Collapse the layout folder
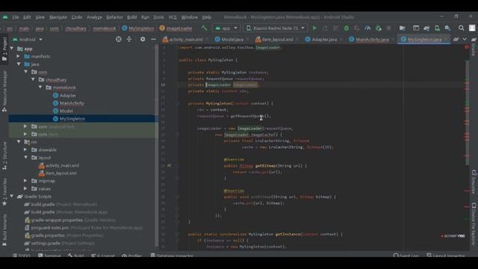This screenshot has width=478, height=269. tap(25, 158)
